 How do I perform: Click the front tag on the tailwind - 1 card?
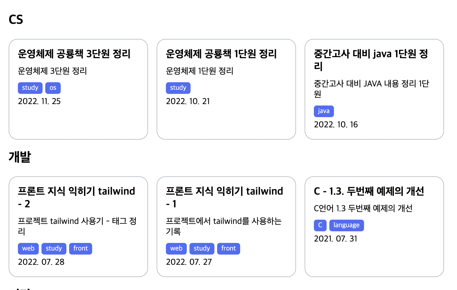click(228, 249)
